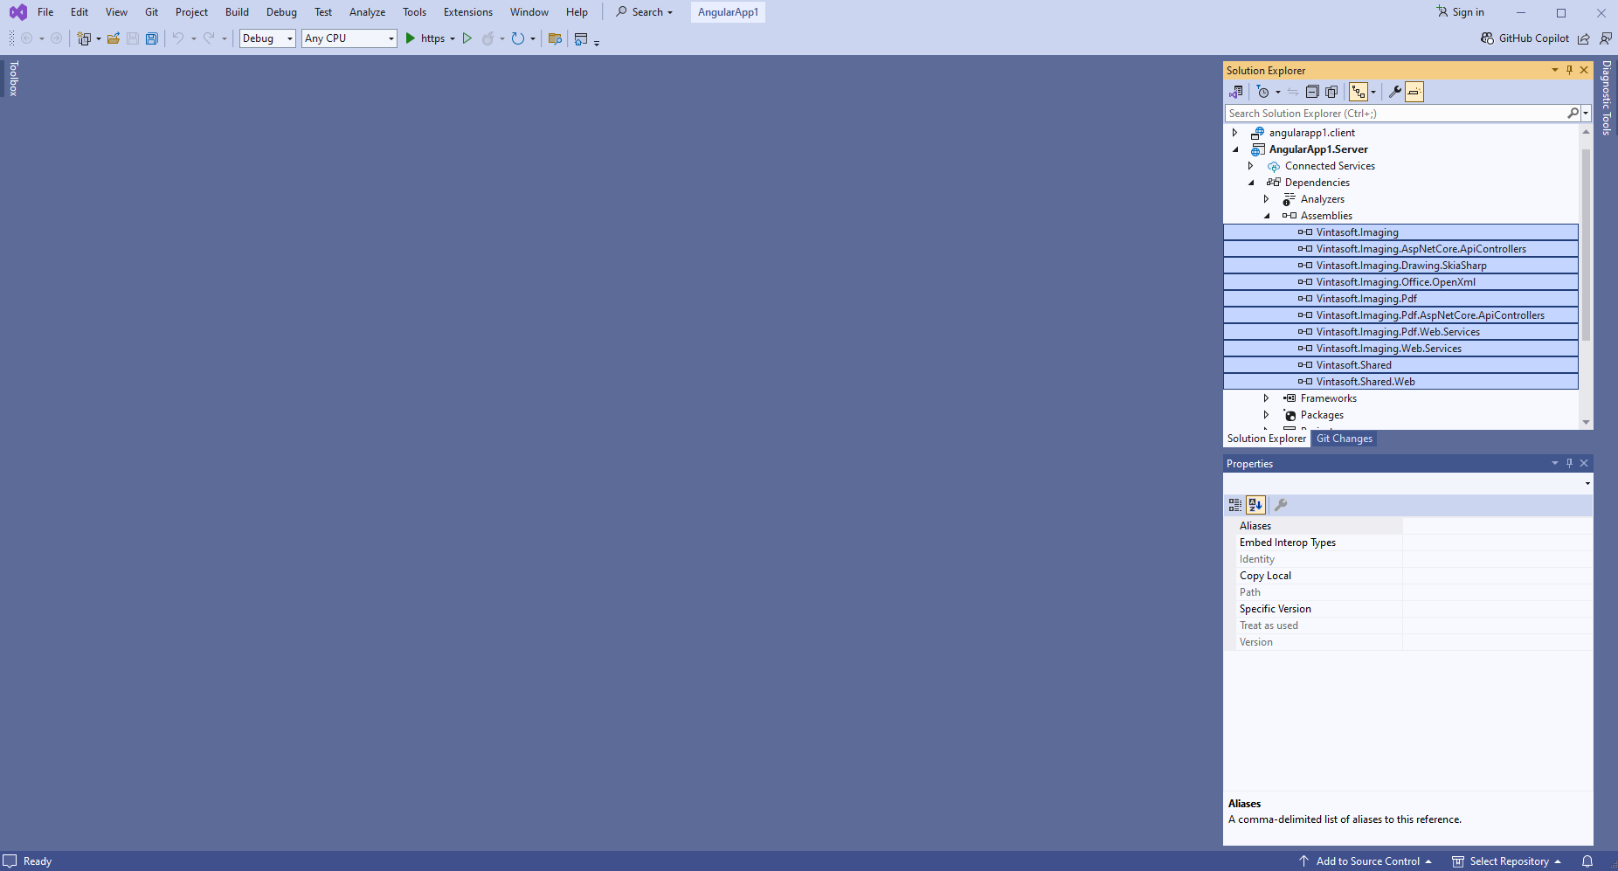The width and height of the screenshot is (1618, 871).
Task: Click the Find in Files icon
Action: point(554,38)
